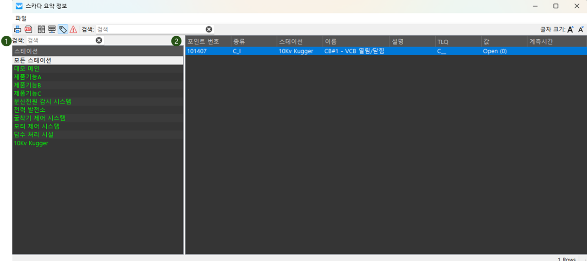Click the station panel 검색 input box
This screenshot has width=587, height=261.
pos(60,40)
